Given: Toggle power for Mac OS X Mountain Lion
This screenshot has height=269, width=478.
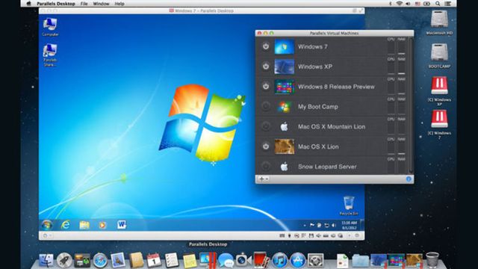Looking at the screenshot, I should tap(266, 126).
